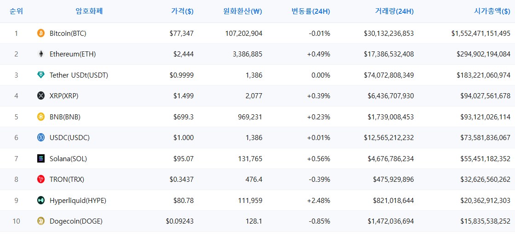Select XRP price $1.499
Viewport: 515px width, 236px height.
[183, 96]
